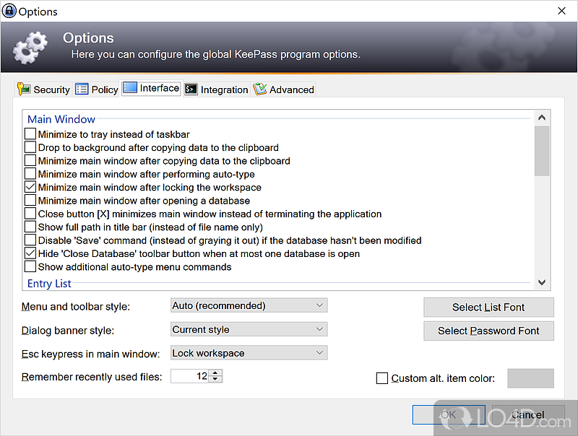Increase the recently used files count
This screenshot has height=436, width=578.
(x=217, y=373)
